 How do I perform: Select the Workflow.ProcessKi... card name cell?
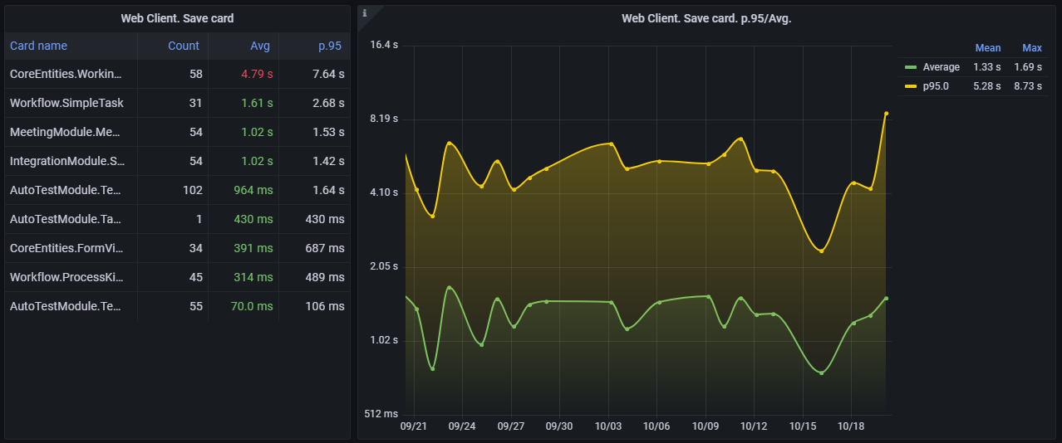coord(66,277)
